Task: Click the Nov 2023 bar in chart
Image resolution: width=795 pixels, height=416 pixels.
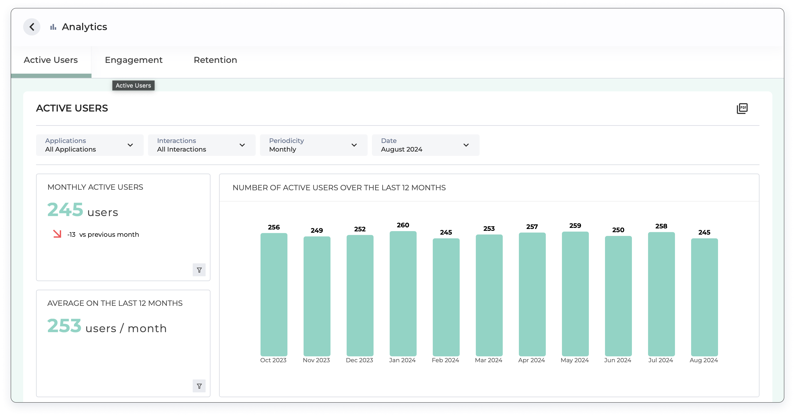Action: coord(317,296)
